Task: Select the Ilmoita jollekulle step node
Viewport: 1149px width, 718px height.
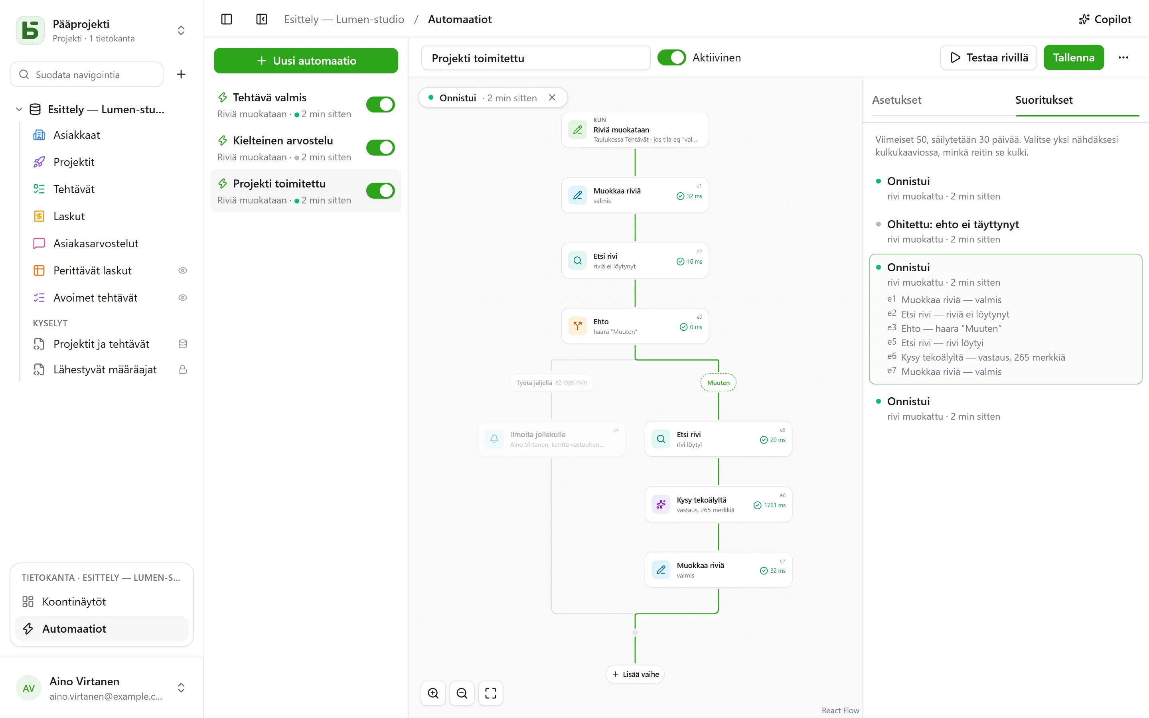Action: click(x=552, y=439)
